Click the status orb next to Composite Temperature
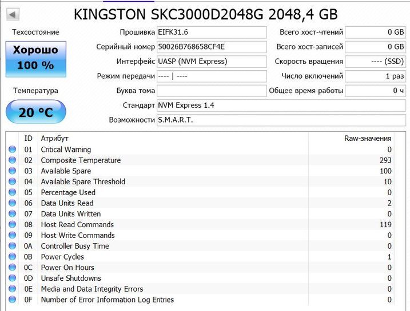 12,160
